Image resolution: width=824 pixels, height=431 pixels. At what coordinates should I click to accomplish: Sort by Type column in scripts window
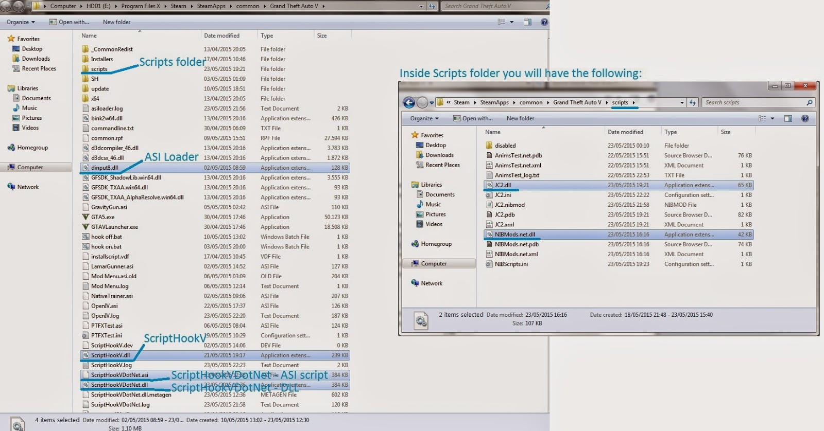671,132
